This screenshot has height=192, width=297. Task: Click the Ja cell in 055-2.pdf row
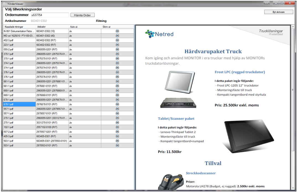click(x=85, y=49)
